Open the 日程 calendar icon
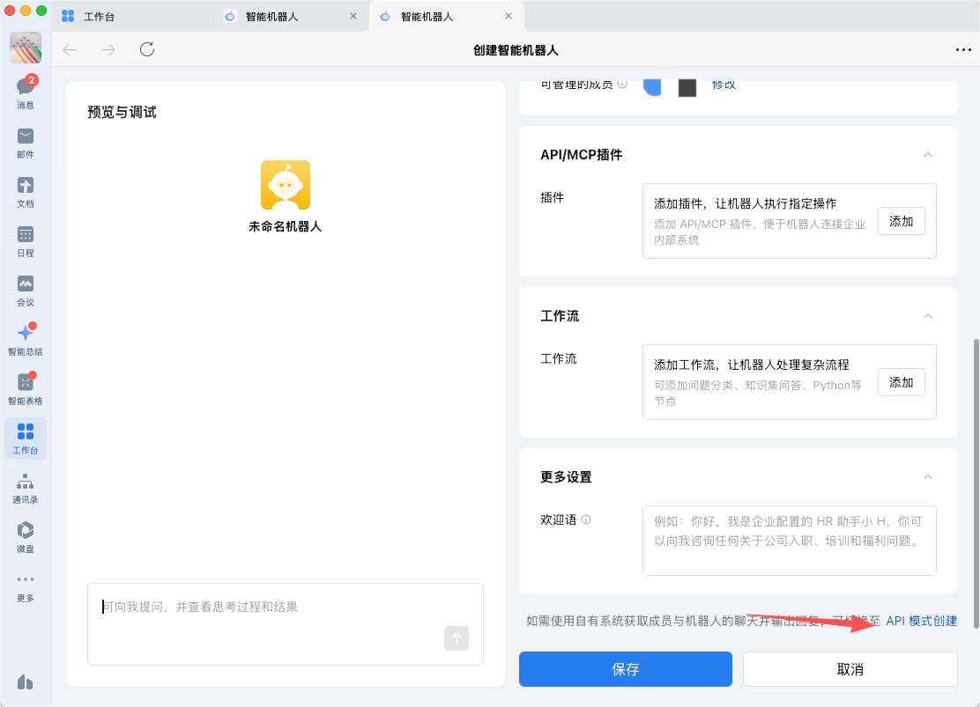Screen dimensions: 980x707 [26, 235]
